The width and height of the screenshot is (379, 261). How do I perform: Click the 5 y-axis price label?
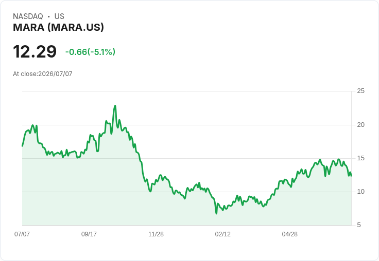[x=359, y=225]
